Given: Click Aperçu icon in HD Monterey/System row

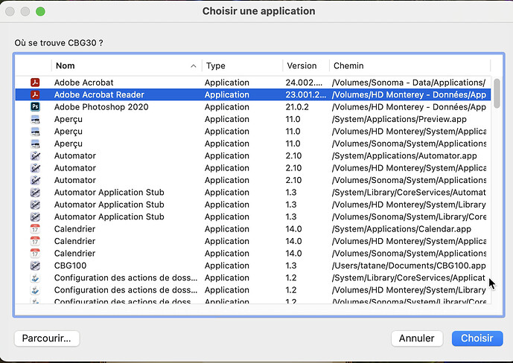Looking at the screenshot, I should (35, 132).
